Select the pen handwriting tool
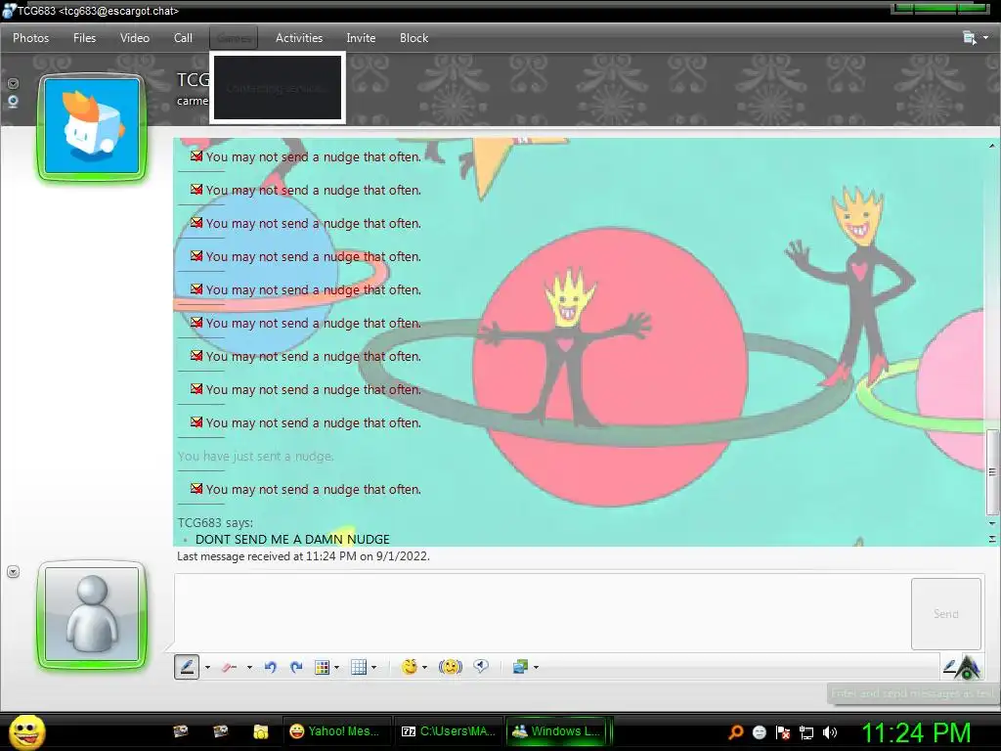 (187, 667)
